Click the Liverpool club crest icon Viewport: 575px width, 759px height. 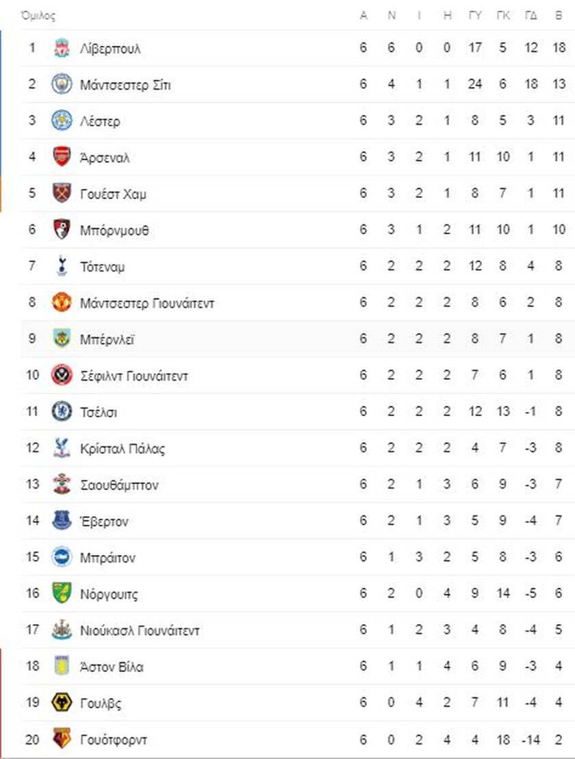[62, 48]
